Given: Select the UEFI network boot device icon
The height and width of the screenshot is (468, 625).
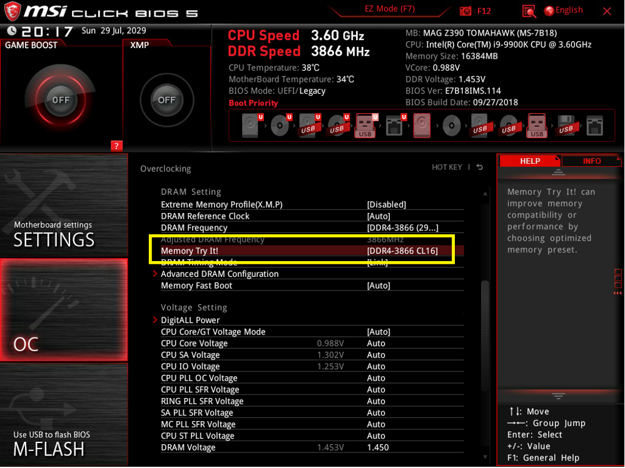Looking at the screenshot, I should click(395, 126).
